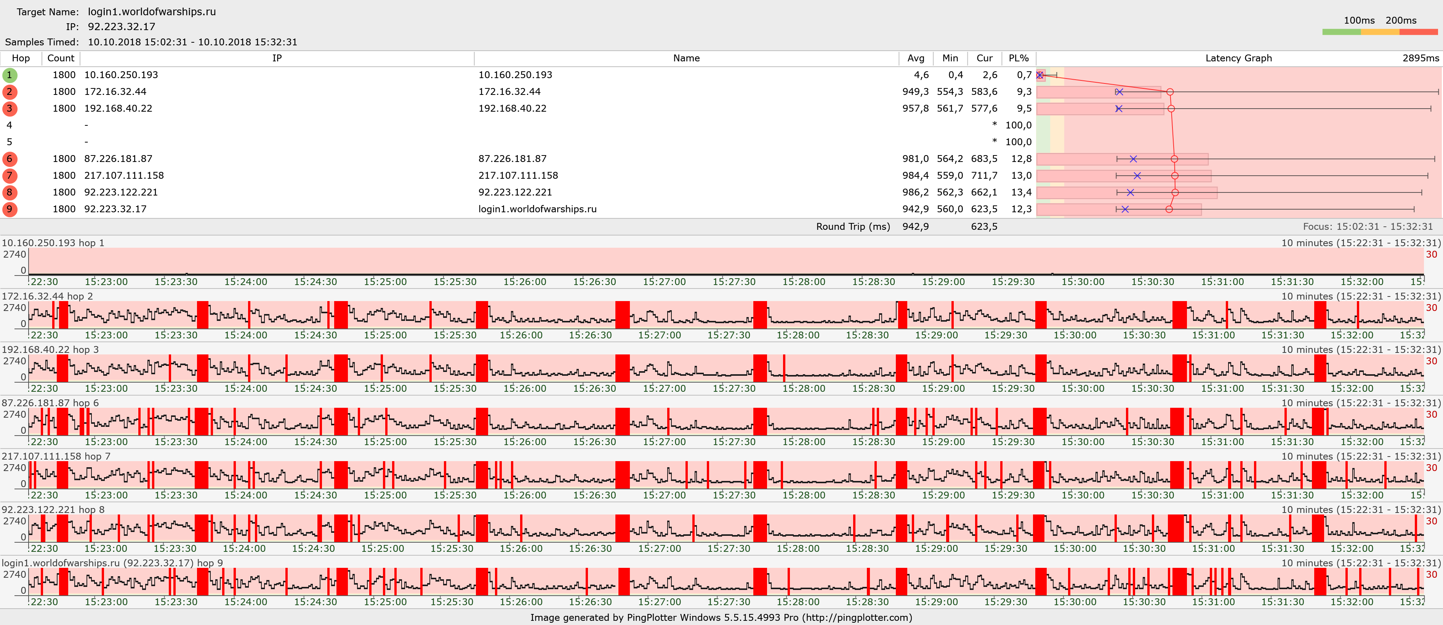Select IP cell 172.16.32.44
The height and width of the screenshot is (625, 1443).
[115, 92]
